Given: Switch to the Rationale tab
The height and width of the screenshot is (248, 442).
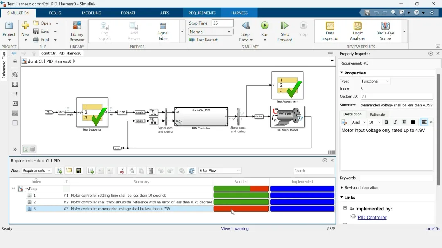Looking at the screenshot, I should click(x=377, y=115).
